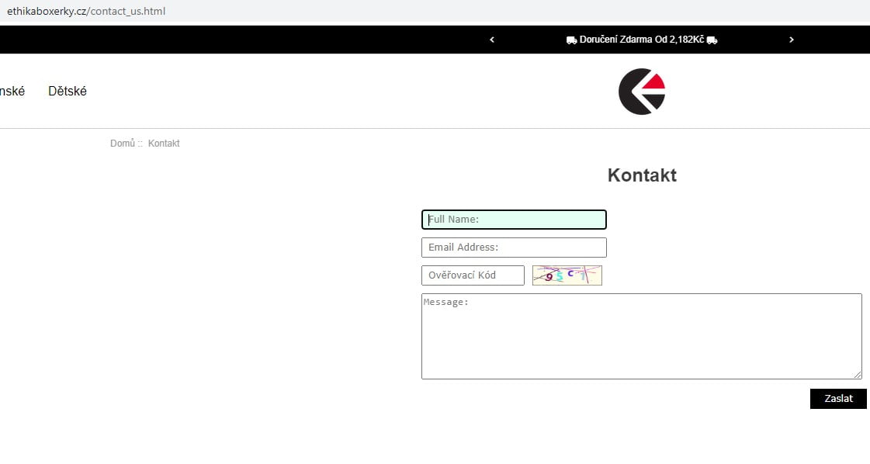
Task: Click the next announcement arrow in banner
Action: point(791,40)
